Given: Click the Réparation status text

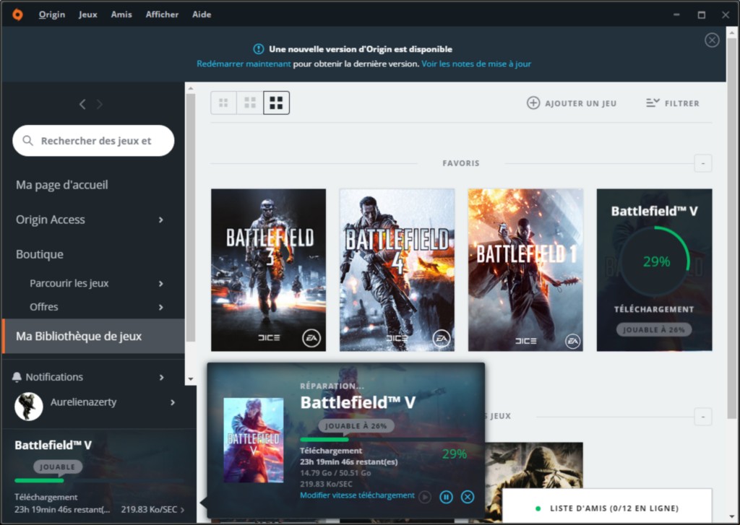Looking at the screenshot, I should (x=332, y=386).
